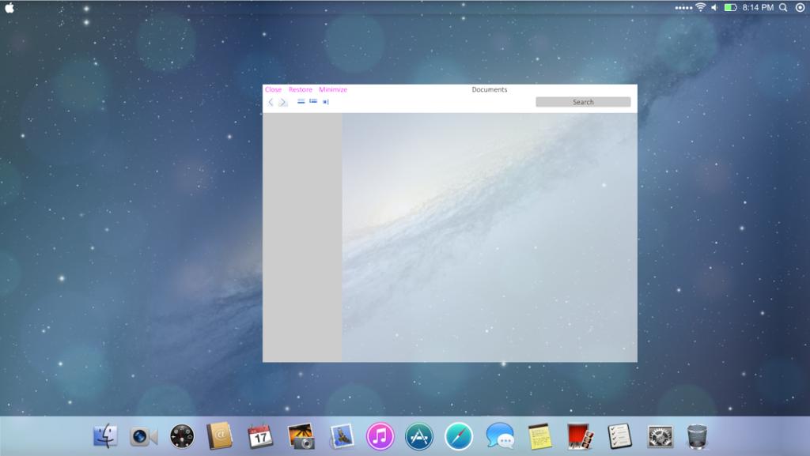
Task: Click the Wi-Fi status icon in the menu bar
Action: click(x=701, y=7)
